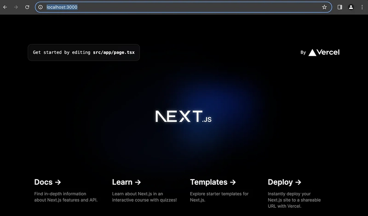
Task: Bookmark this page with the star icon
Action: (x=324, y=7)
